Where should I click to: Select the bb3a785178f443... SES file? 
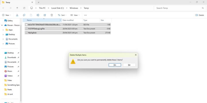[68, 25]
